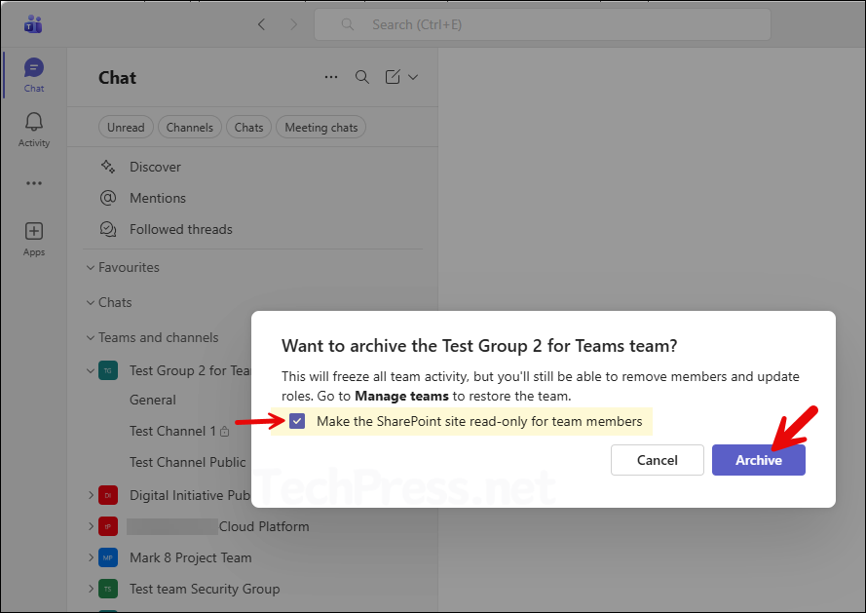Collapse the Favourites section
The height and width of the screenshot is (613, 866).
[93, 266]
